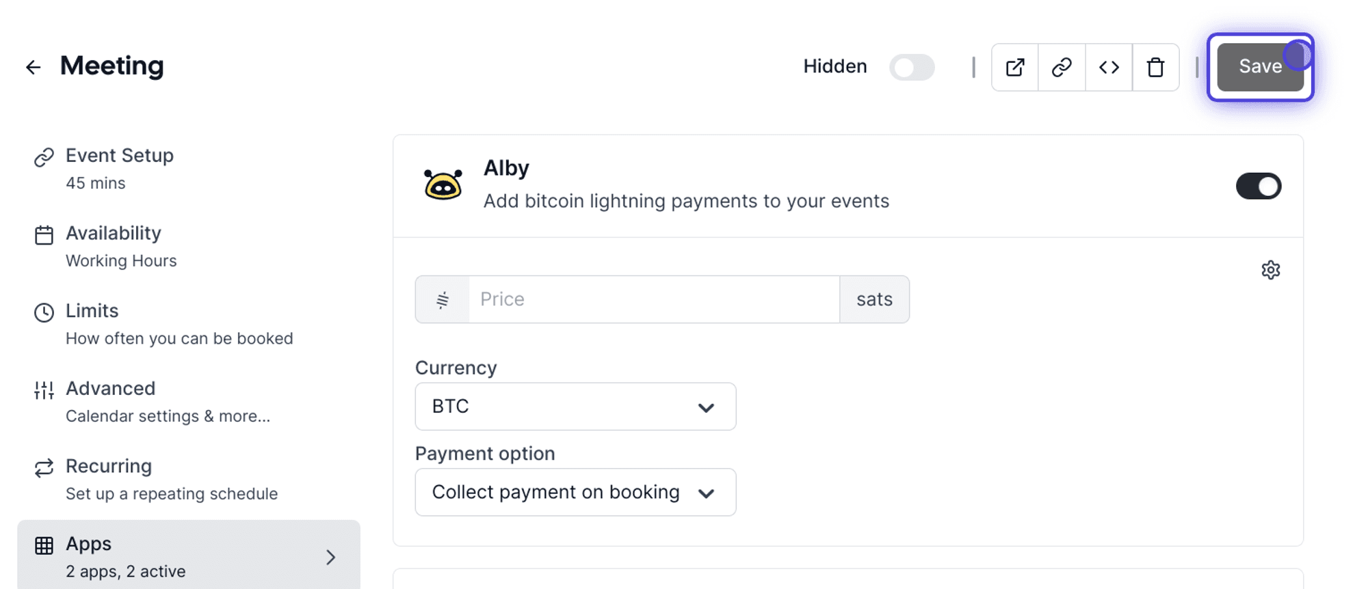
Task: Open Alby settings gear icon
Action: point(1271,270)
